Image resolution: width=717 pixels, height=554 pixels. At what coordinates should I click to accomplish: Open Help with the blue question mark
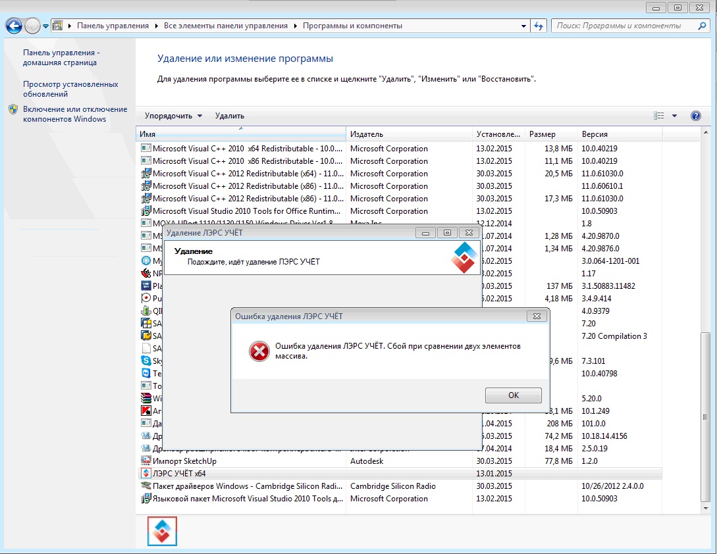pyautogui.click(x=695, y=116)
